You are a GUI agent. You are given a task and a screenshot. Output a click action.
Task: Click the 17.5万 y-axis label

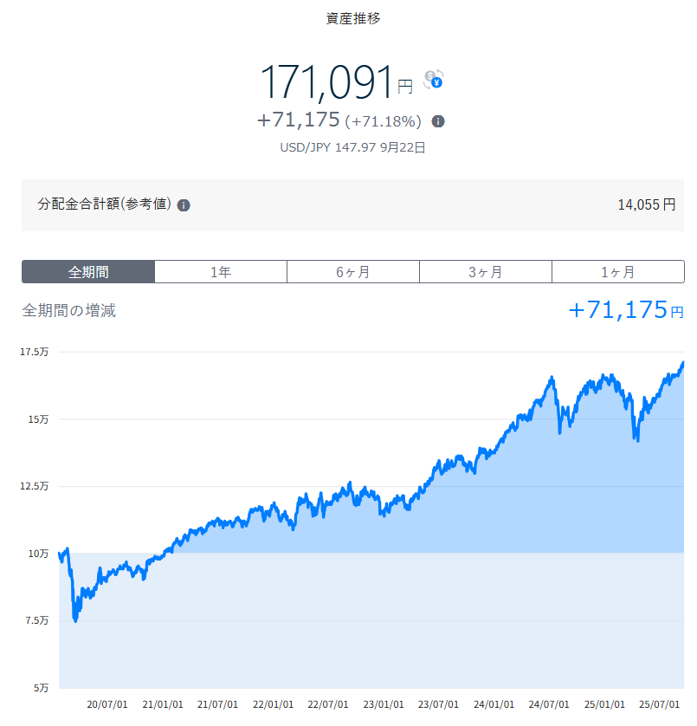35,352
